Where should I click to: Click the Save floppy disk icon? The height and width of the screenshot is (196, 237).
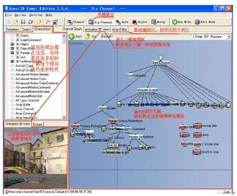23,22
